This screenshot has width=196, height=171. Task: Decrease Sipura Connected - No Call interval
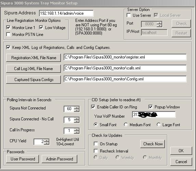77,121
